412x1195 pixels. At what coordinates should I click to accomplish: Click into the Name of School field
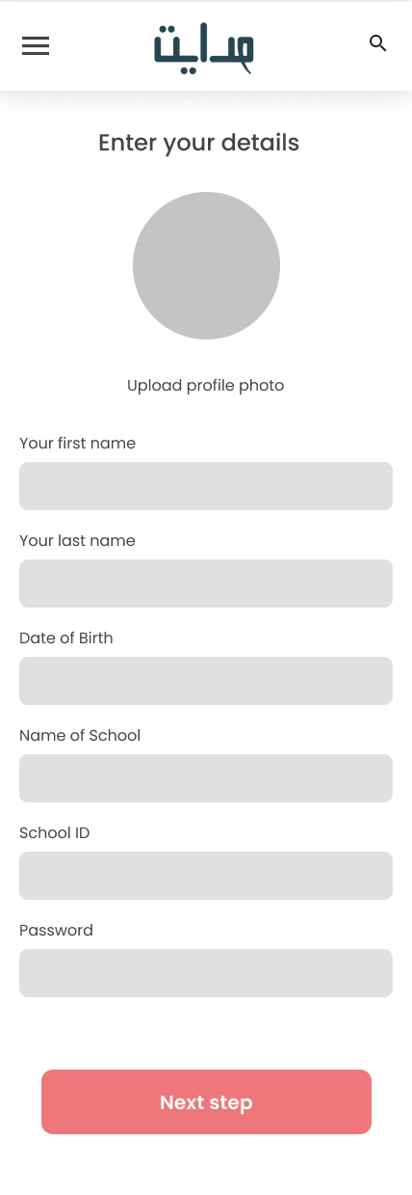pos(206,778)
